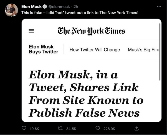Open the Elon Musk display name
The width and height of the screenshot is (167, 135).
pos(31,7)
